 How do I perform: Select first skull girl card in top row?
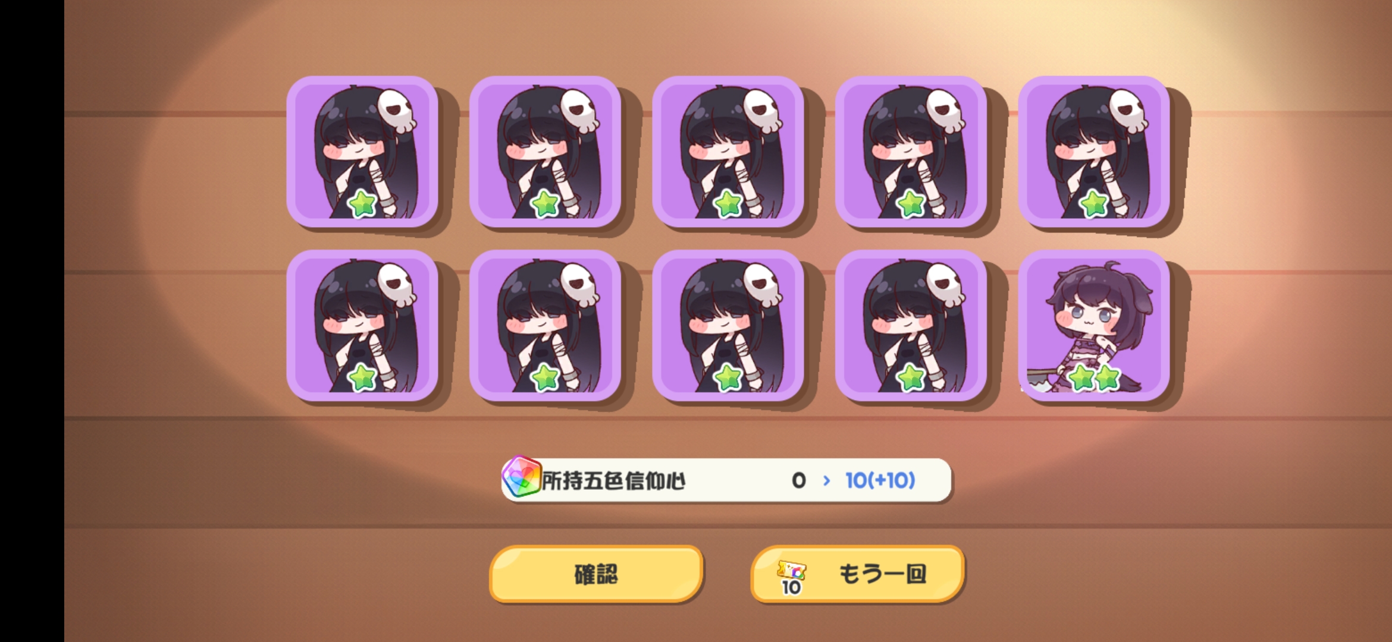pos(362,152)
